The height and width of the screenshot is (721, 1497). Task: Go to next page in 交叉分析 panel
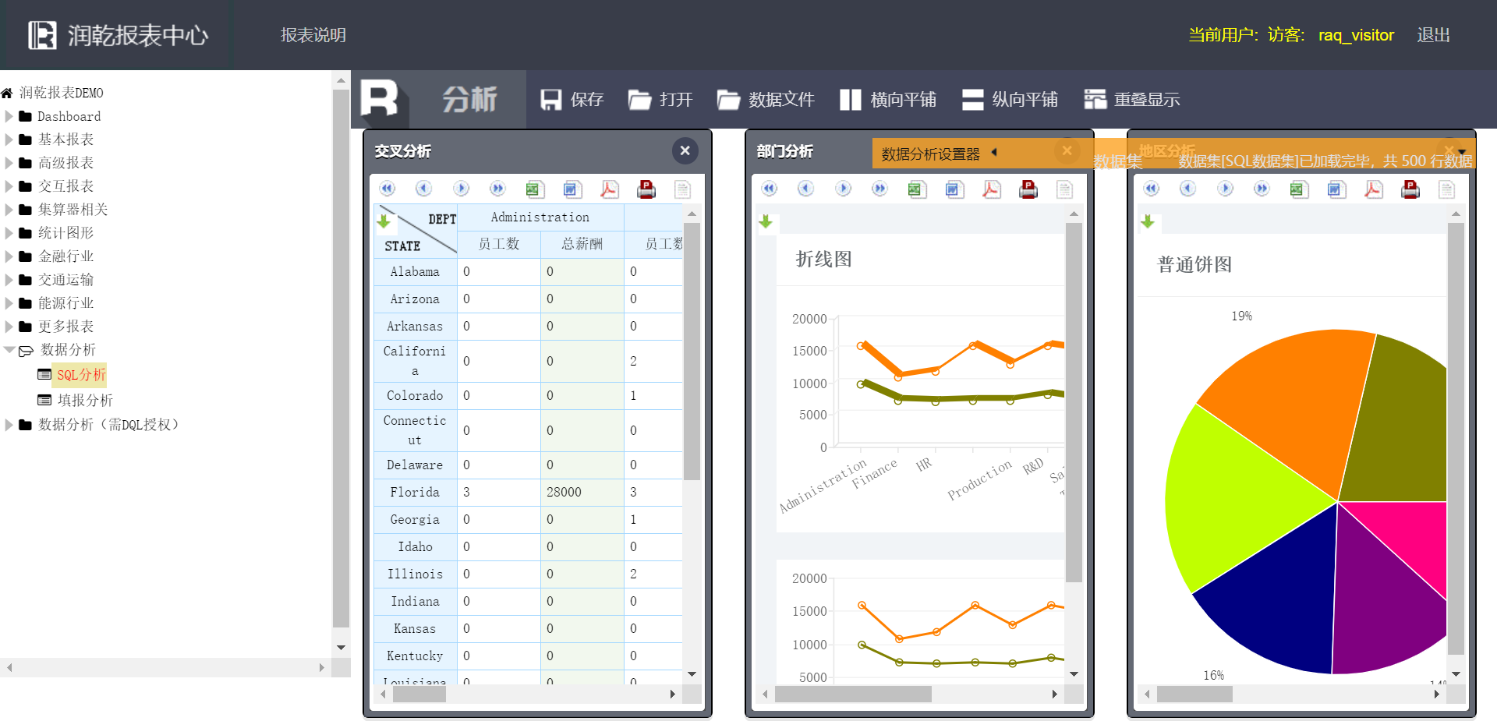[461, 189]
